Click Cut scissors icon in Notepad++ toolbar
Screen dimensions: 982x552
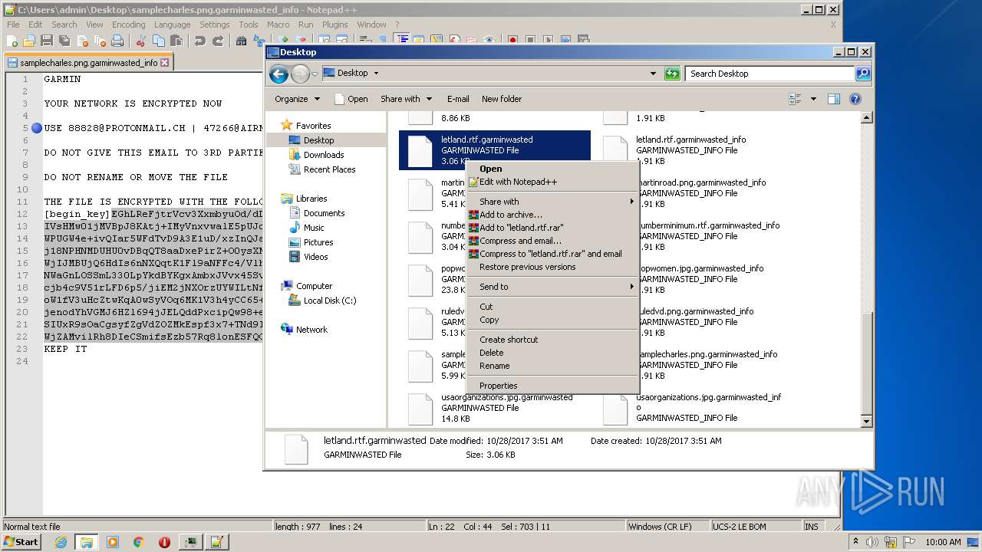(140, 41)
